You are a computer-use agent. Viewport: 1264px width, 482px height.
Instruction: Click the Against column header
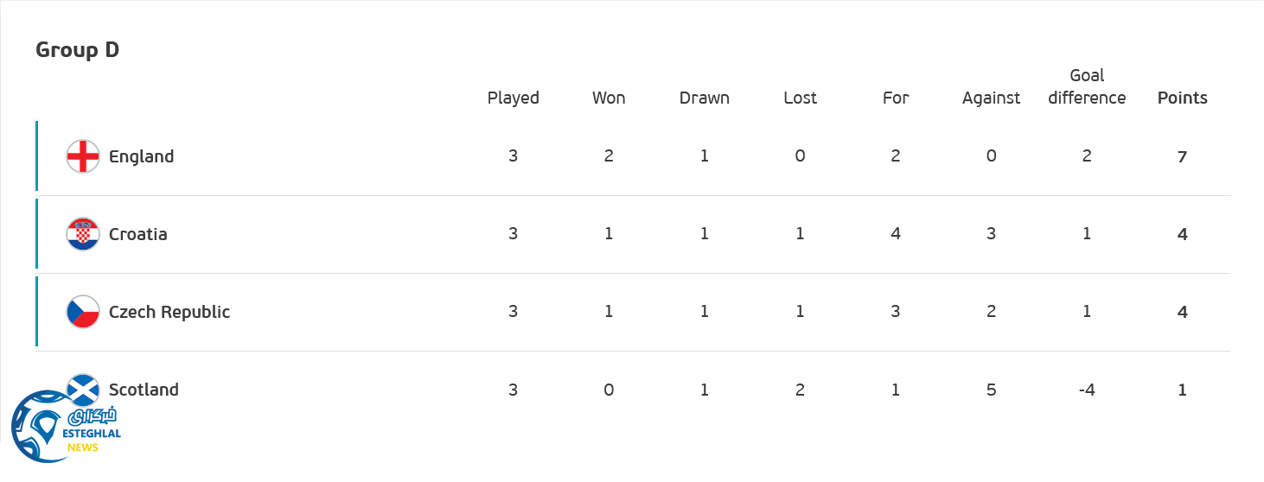pos(991,98)
